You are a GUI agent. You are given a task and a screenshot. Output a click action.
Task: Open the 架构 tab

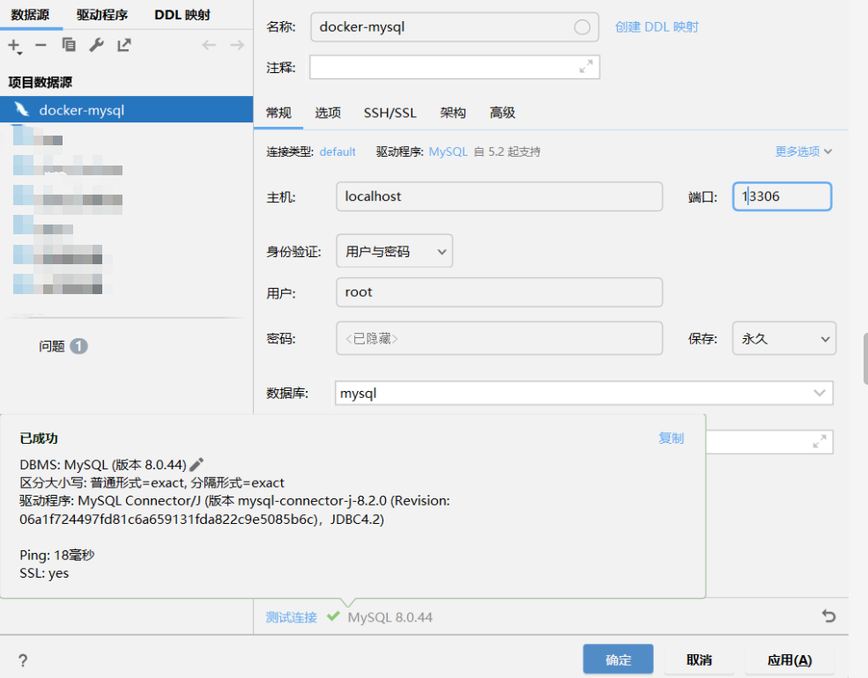pyautogui.click(x=453, y=113)
